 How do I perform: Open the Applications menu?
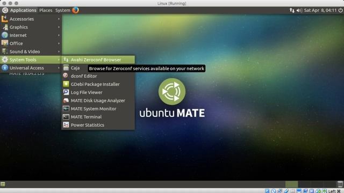(x=23, y=10)
